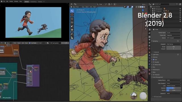
Task: Enable the Motion Blur checkbox
Action: coord(154,65)
